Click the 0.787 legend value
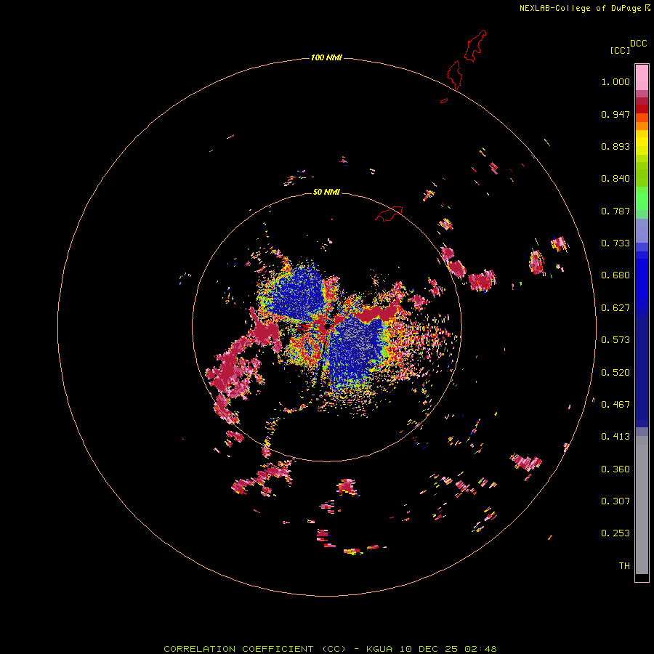 615,211
